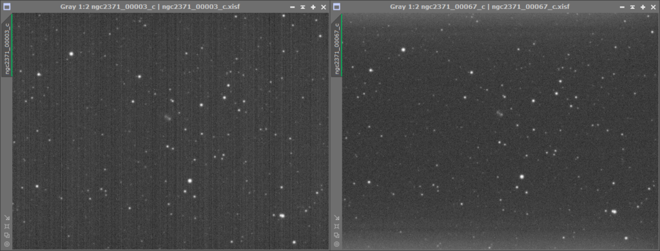Screen dimensions: 660x251
Task: Click overlapping squares icon in ngc2371_00067_c window
Action: (336, 235)
